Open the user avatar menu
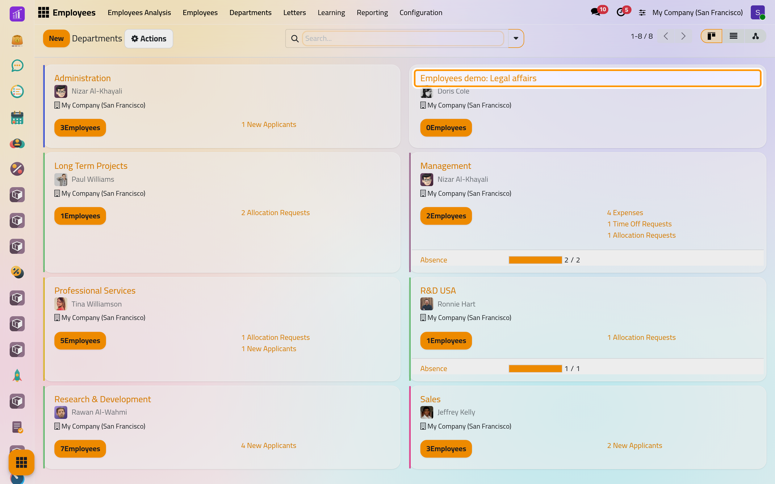The image size is (775, 484). click(x=758, y=13)
